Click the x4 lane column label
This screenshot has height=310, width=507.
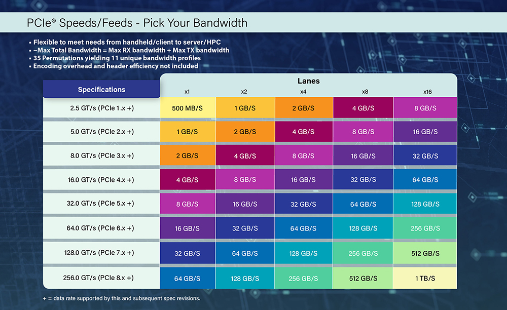point(303,92)
